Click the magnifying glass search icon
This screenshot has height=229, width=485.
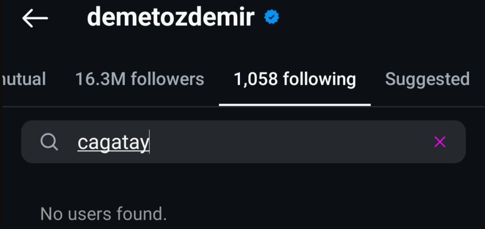tap(49, 142)
